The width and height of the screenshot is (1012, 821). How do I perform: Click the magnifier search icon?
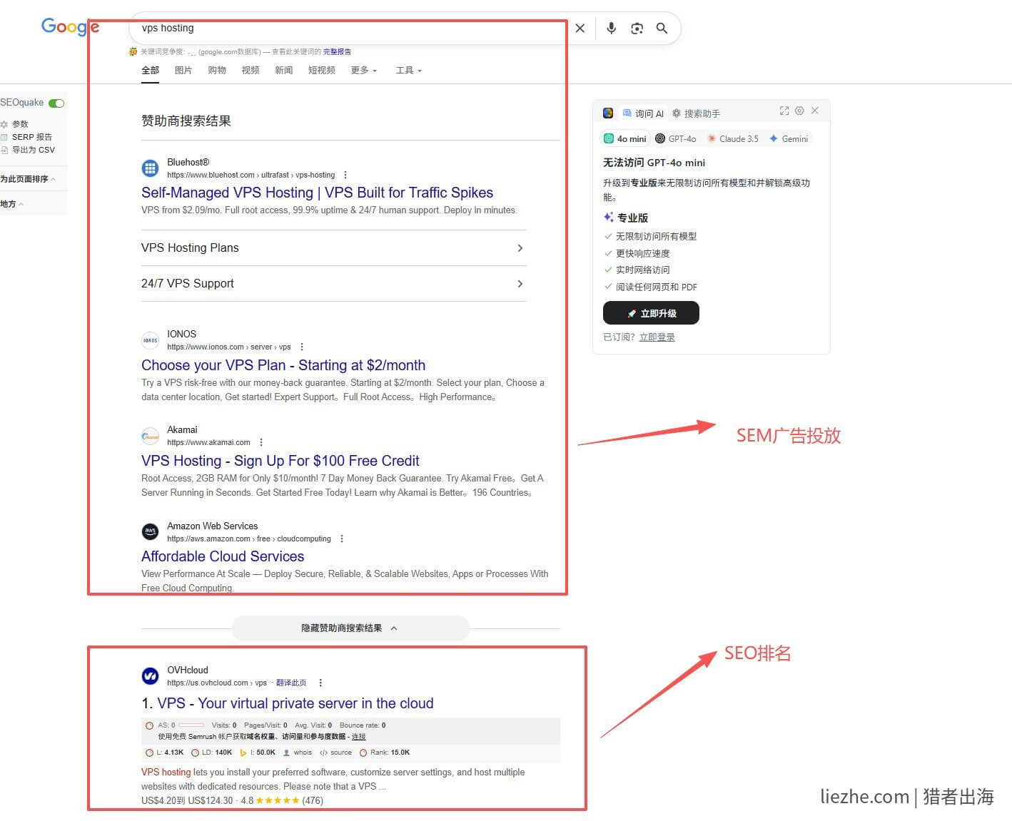point(662,29)
